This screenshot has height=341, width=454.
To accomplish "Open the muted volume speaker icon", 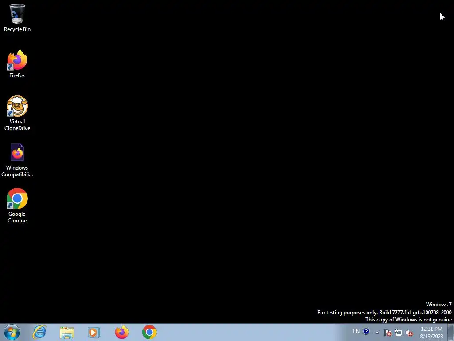I will coord(409,333).
